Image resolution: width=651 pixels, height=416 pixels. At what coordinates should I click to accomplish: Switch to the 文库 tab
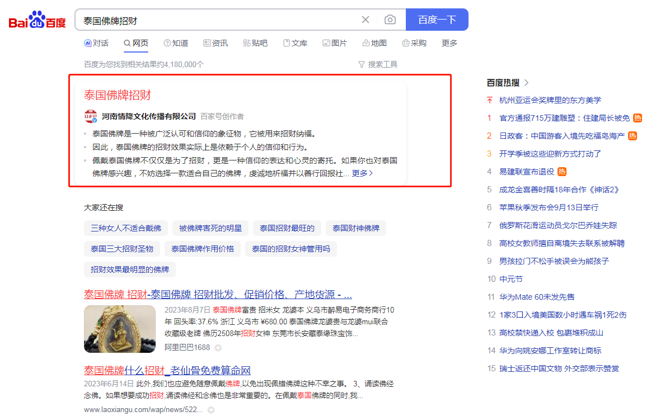click(x=295, y=43)
